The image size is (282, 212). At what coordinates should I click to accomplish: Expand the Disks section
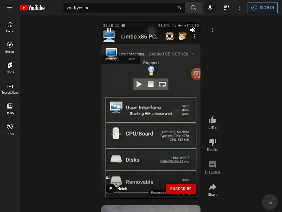point(151,160)
